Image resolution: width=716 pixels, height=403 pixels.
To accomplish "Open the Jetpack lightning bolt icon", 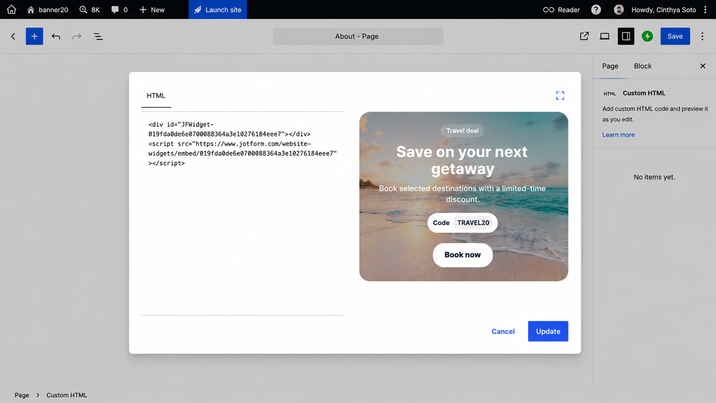I will click(647, 36).
